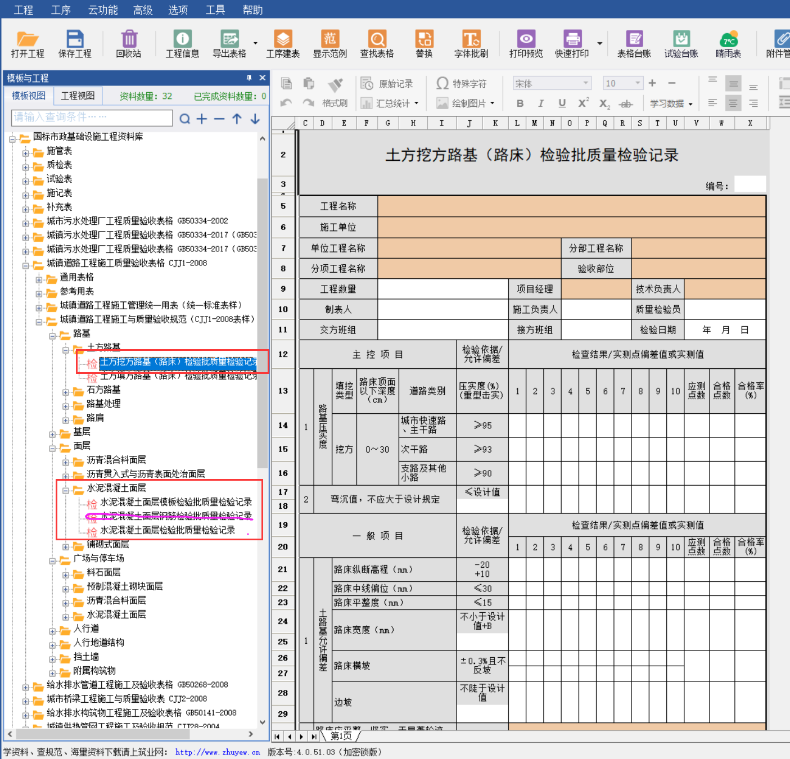Toggle superscript X² formatting

tap(584, 103)
